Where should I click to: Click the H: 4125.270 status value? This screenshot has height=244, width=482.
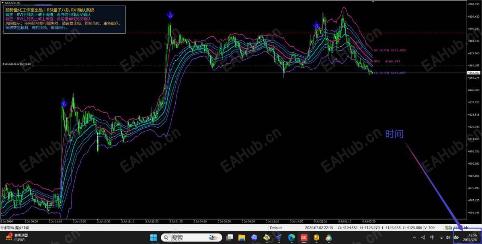(x=370, y=228)
